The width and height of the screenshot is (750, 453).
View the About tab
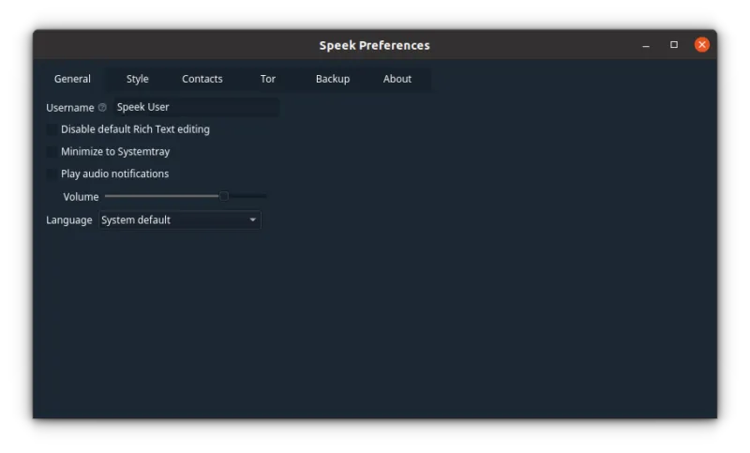[397, 79]
